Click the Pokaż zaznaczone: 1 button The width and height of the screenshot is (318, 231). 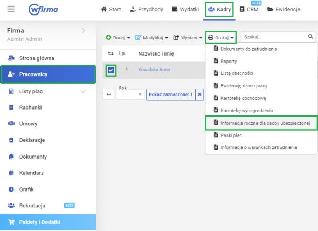[x=171, y=94]
